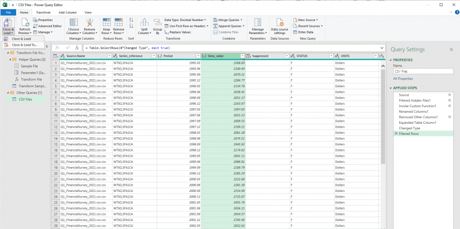Click the table corner icon in grid header
This screenshot has width=460, height=229.
coord(55,56)
